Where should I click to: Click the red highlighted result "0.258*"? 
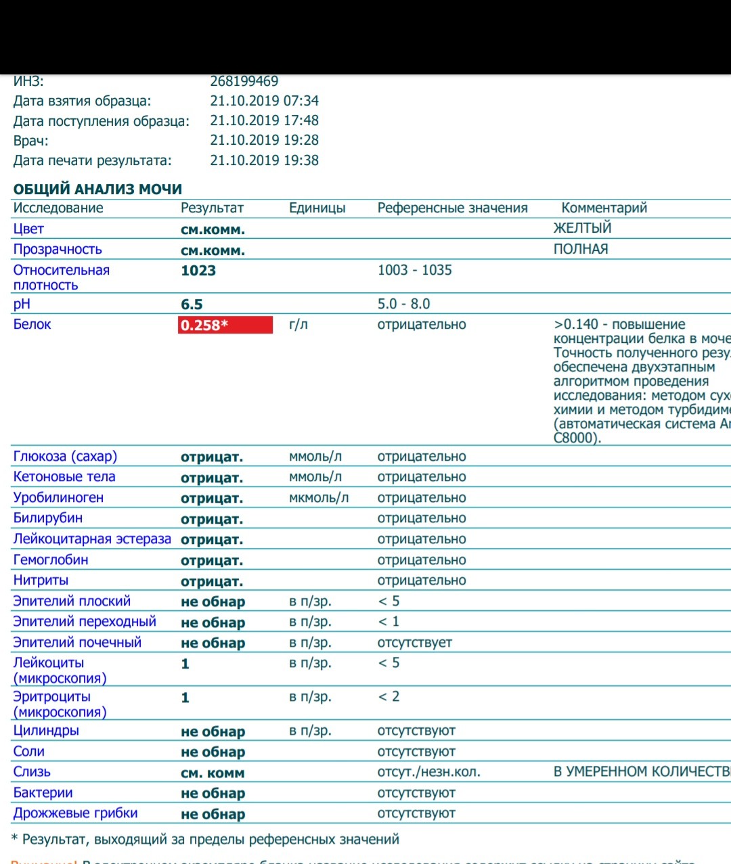tap(225, 325)
